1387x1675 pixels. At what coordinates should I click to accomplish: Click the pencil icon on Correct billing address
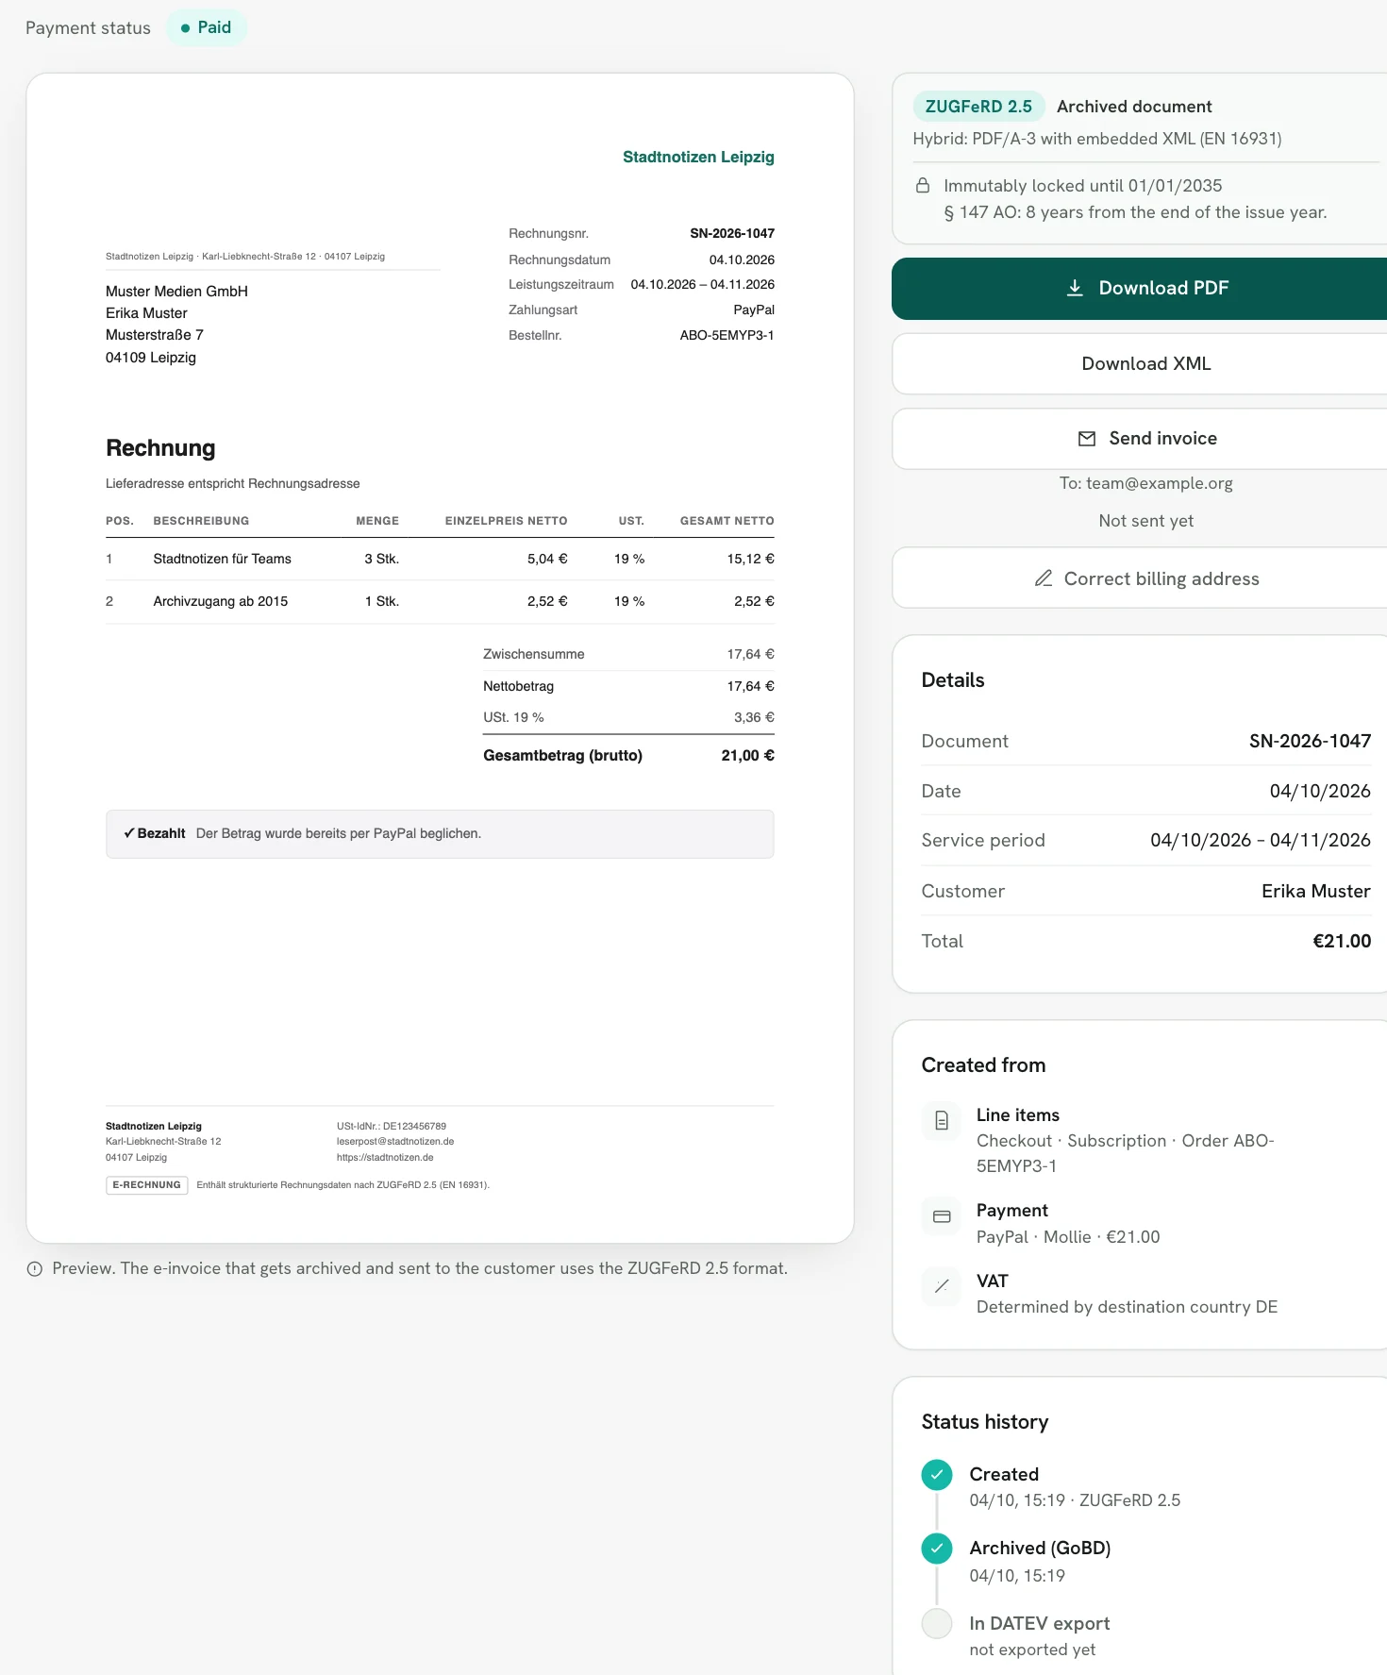pos(1044,578)
